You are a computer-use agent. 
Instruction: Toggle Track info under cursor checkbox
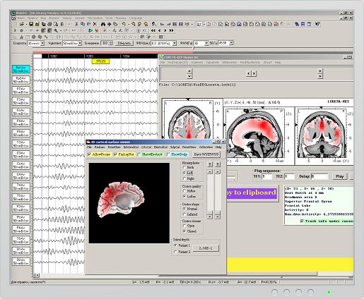pos(302,221)
